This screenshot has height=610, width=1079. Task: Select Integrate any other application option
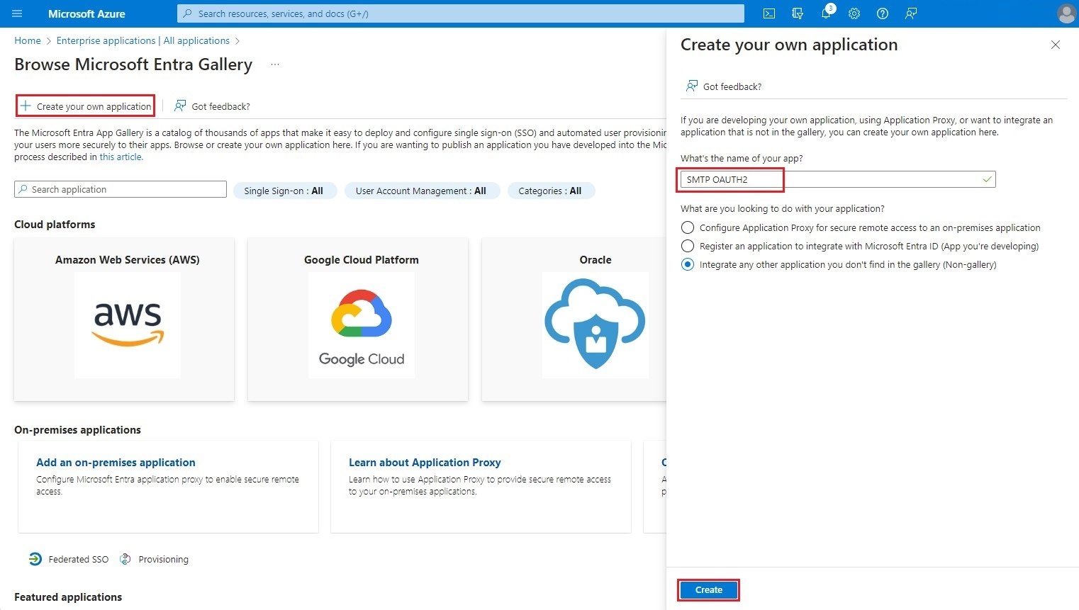pyautogui.click(x=687, y=264)
